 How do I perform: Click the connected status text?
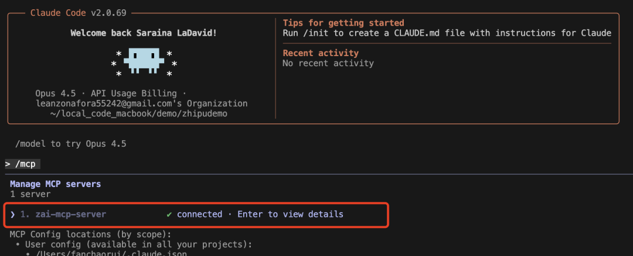pyautogui.click(x=199, y=215)
